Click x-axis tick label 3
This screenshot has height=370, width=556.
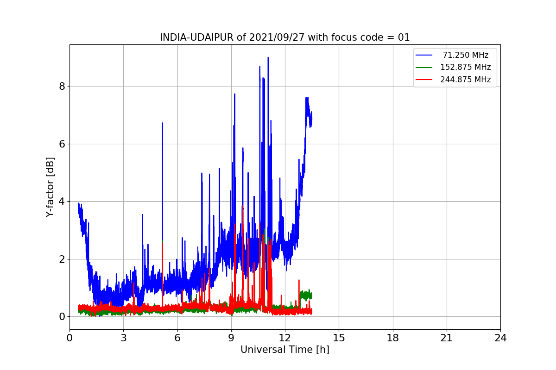[x=123, y=338]
